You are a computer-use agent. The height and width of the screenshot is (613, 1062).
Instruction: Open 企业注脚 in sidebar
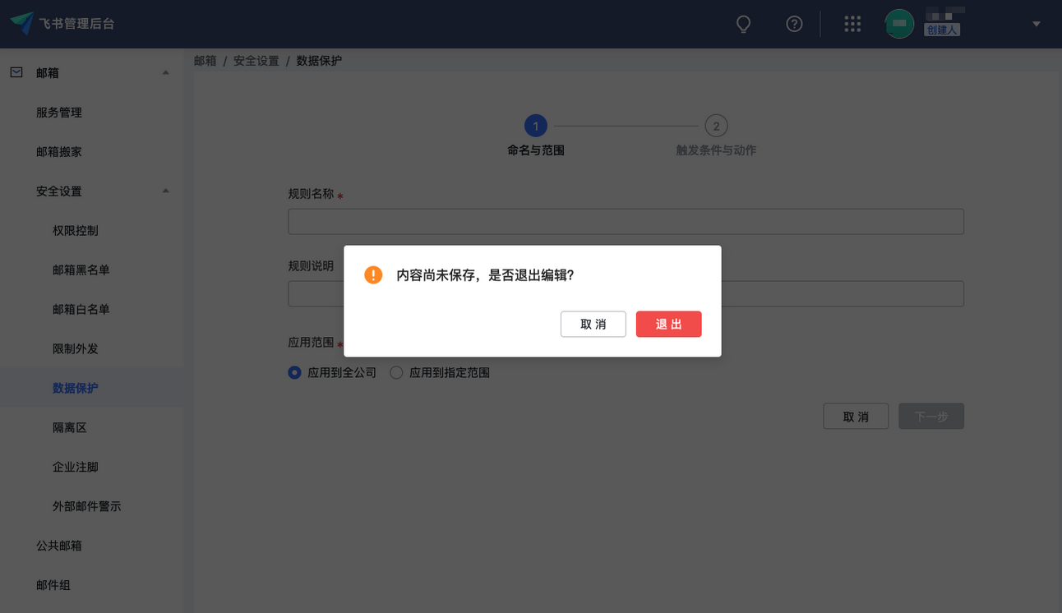76,467
